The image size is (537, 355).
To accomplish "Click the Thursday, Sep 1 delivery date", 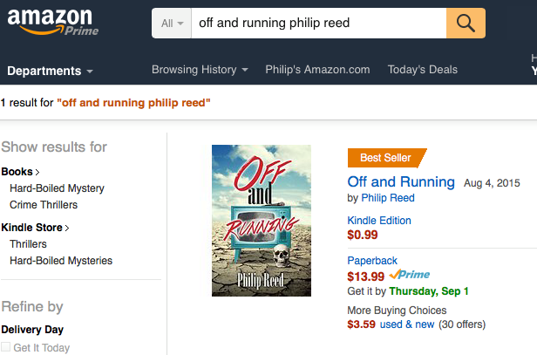I will 429,291.
